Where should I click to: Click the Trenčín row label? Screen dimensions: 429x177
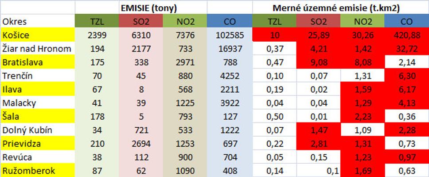38,75
